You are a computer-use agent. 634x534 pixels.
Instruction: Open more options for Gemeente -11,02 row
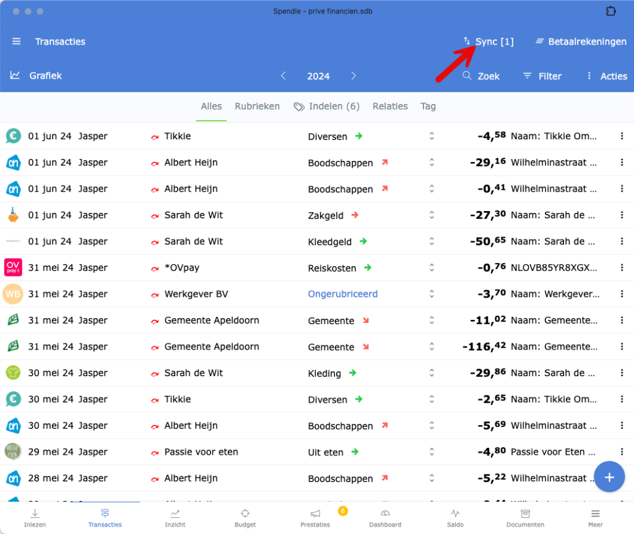pyautogui.click(x=622, y=320)
